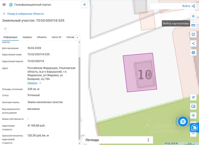The width and height of the screenshot is (199, 145).
Task: Open the base map layers selector
Action: click(x=193, y=16)
